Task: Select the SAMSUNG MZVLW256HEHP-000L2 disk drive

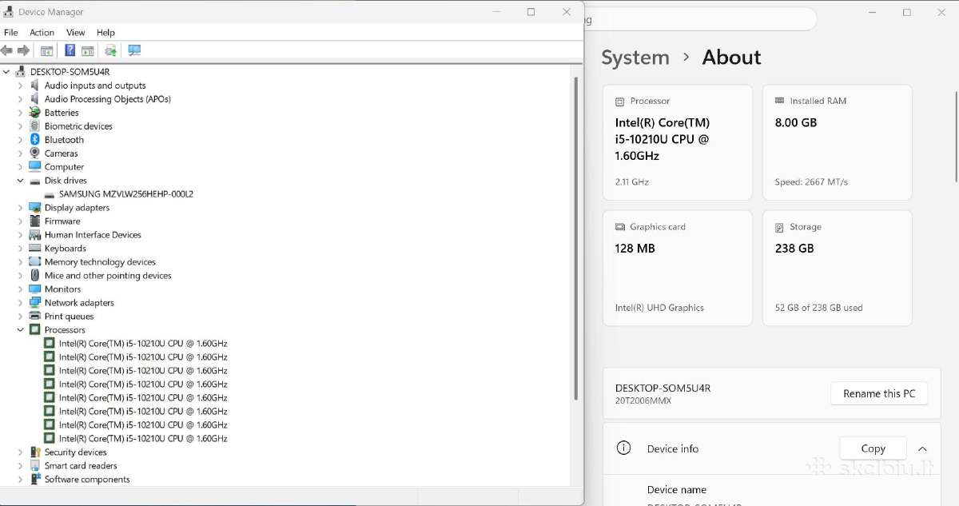Action: click(126, 194)
